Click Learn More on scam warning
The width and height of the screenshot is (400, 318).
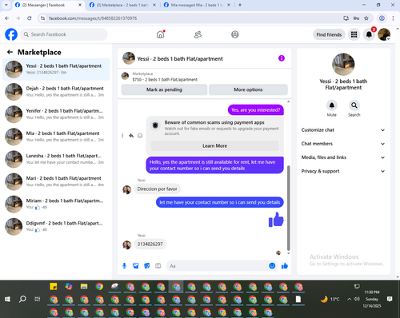pos(214,146)
